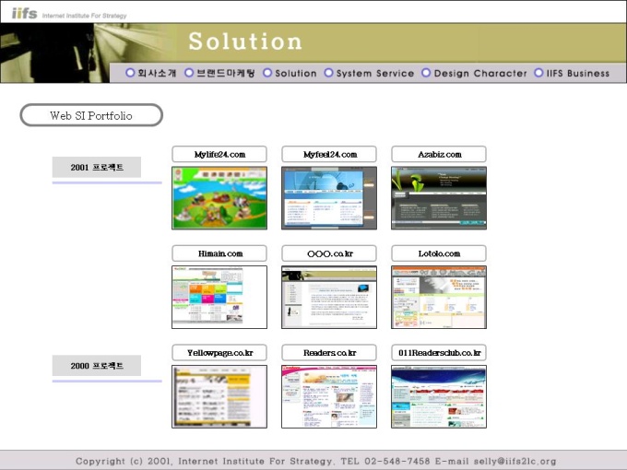Open the Azabiz.com site thumbnail
This screenshot has height=470, width=627.
(439, 198)
